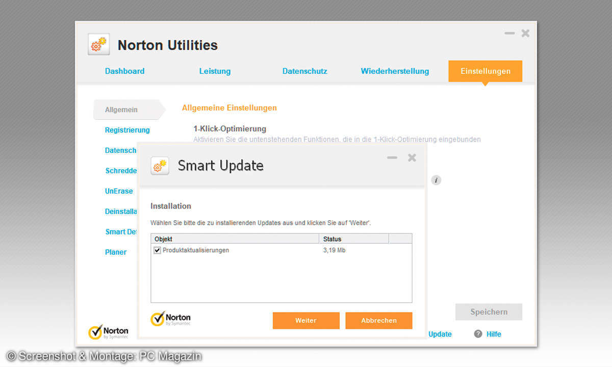Image resolution: width=612 pixels, height=367 pixels.
Task: Click the Objekt column header
Action: pos(235,239)
